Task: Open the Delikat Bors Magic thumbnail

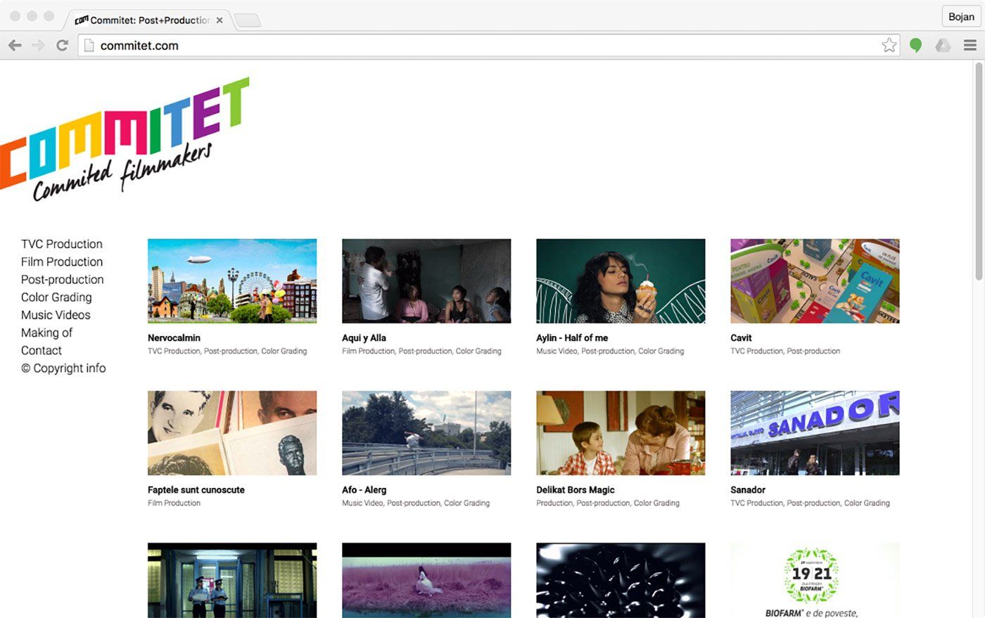Action: point(621,433)
